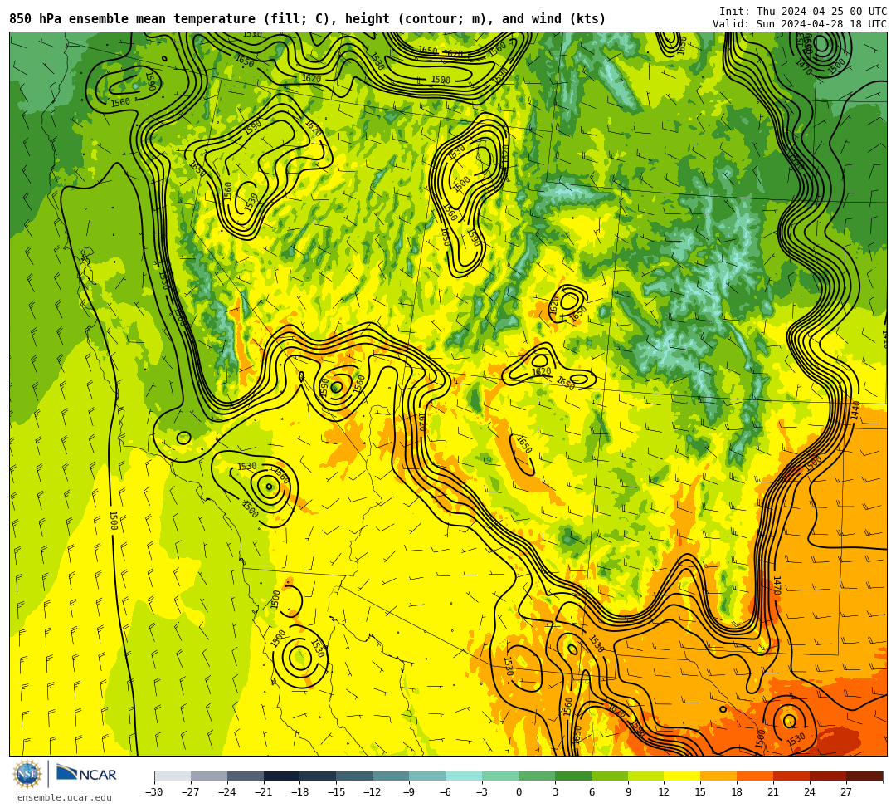Screen dimensions: 896x808
Task: Click the red-orange swatch between 18 and 21
Action: (x=754, y=776)
